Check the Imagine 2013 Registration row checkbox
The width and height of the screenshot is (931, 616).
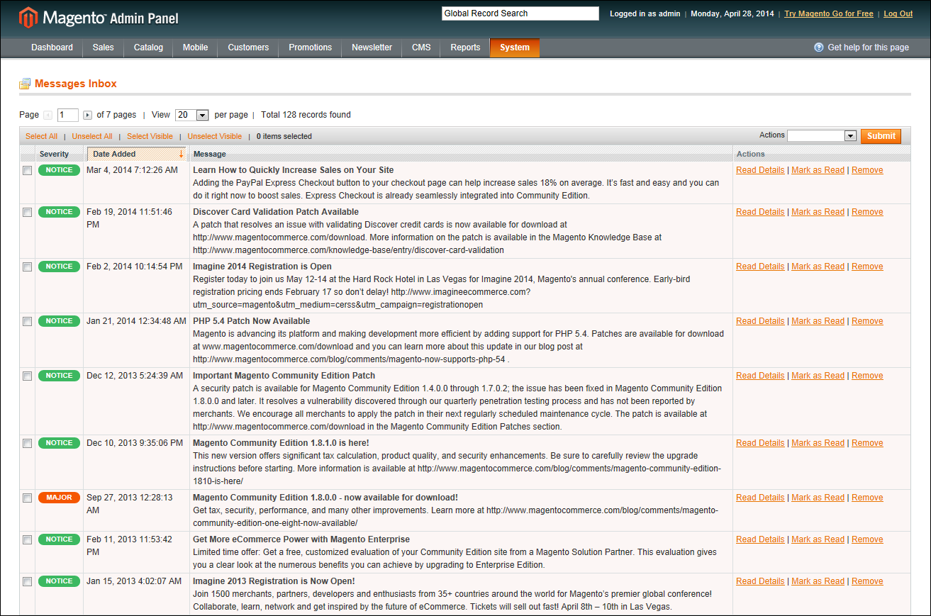pyautogui.click(x=27, y=582)
